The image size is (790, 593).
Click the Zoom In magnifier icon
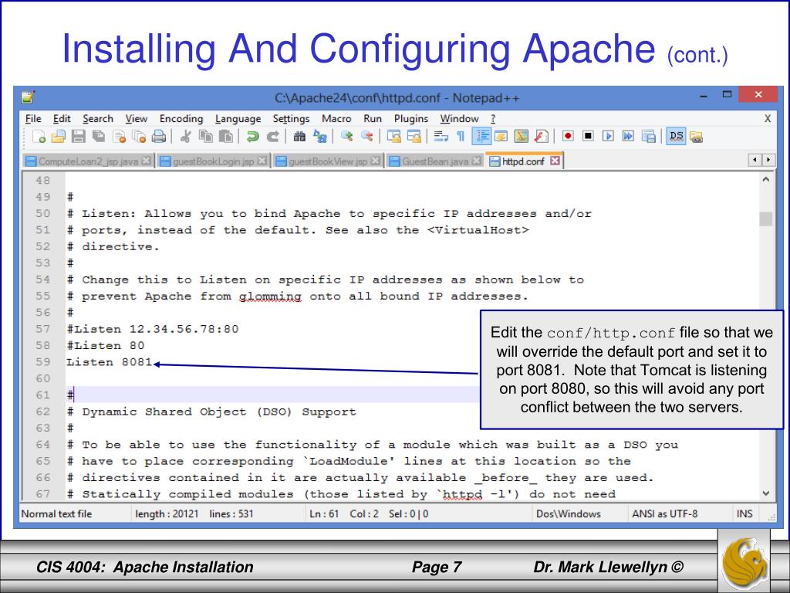[x=346, y=136]
